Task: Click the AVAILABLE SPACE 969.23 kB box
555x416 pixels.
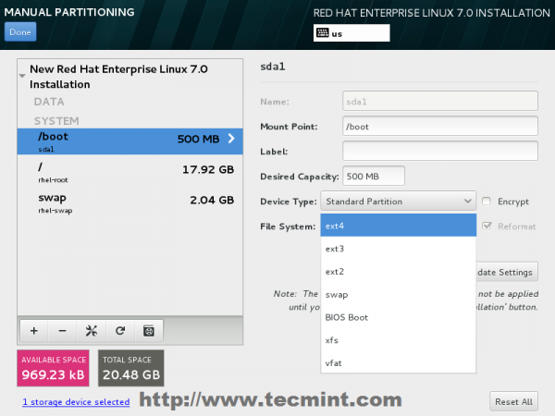Action: (x=53, y=368)
